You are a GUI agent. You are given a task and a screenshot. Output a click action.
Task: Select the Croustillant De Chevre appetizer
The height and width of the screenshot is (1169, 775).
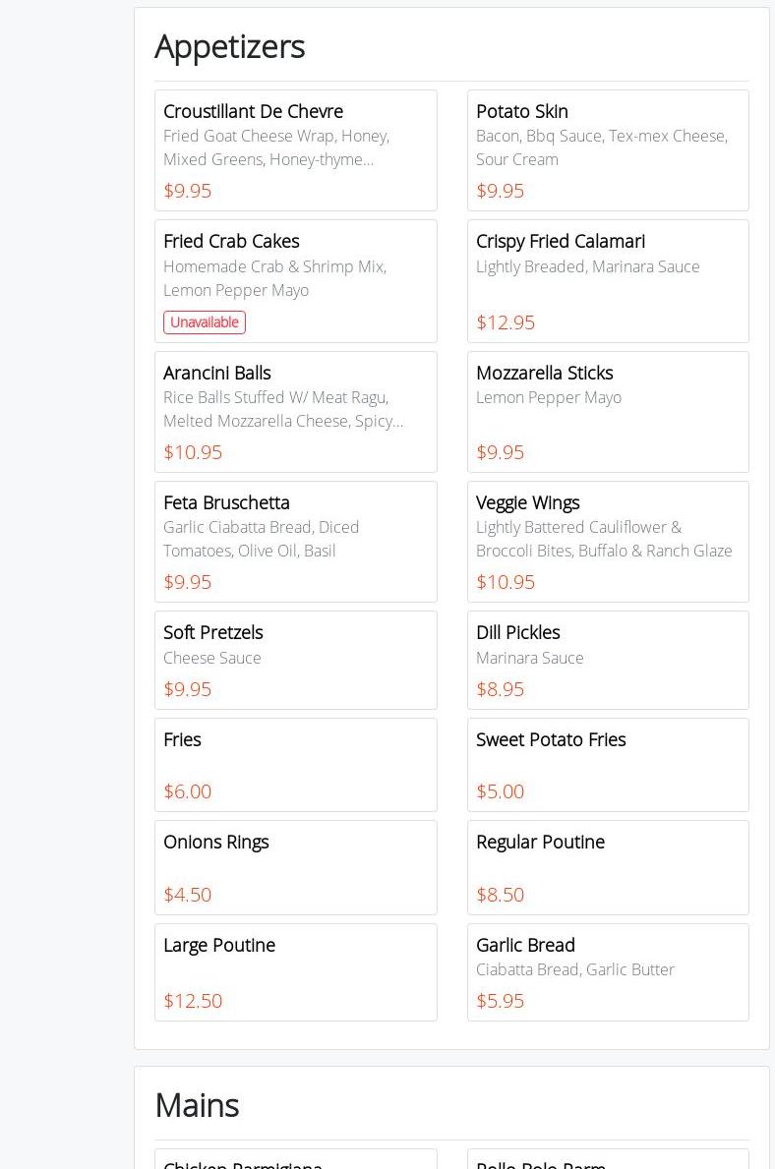coord(295,149)
